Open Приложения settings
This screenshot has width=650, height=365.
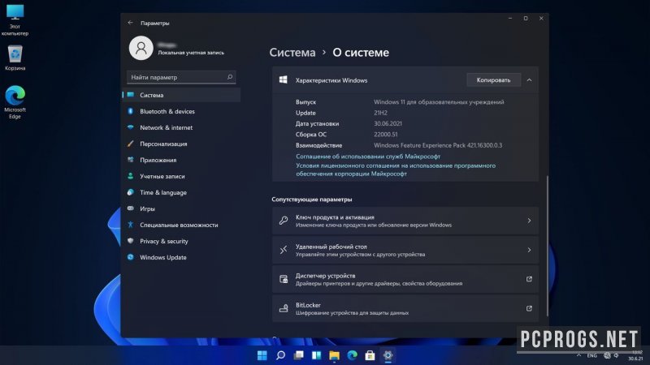(181, 160)
